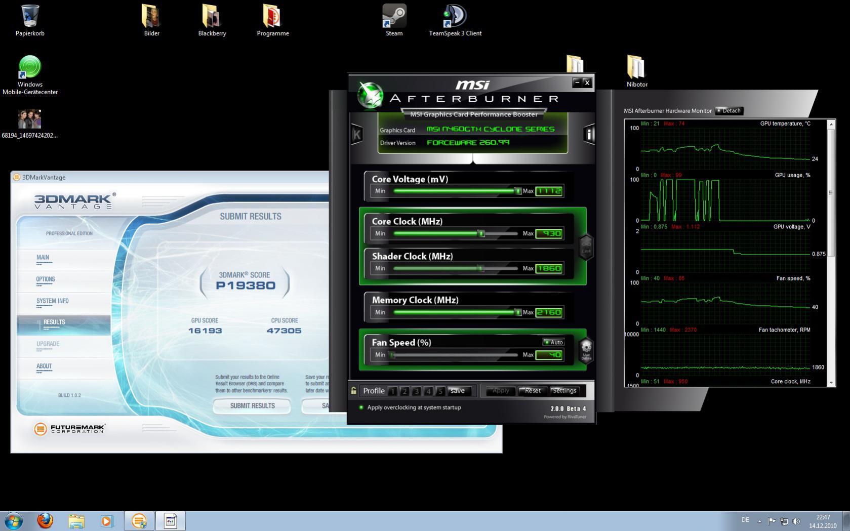The width and height of the screenshot is (850, 531).
Task: Open Windows Mobile-Gerätecenter shortcut
Action: click(x=30, y=75)
